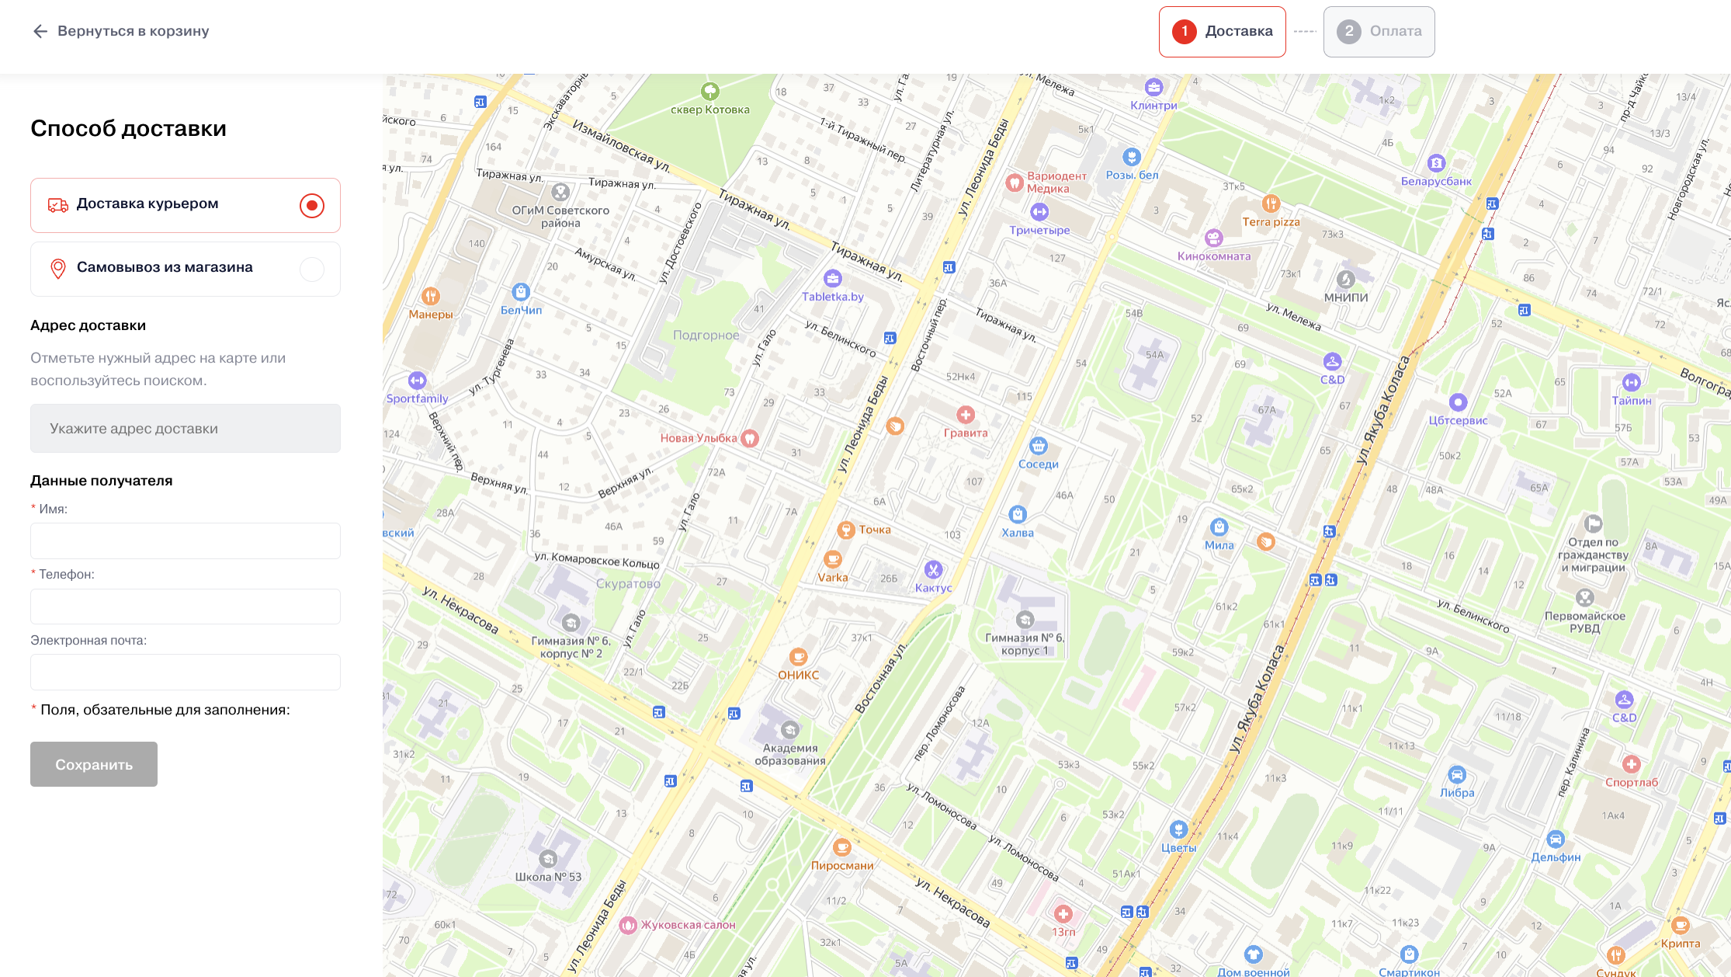Viewport: 1731px width, 977px height.
Task: Click the сквер Котовка park marker
Action: click(710, 92)
